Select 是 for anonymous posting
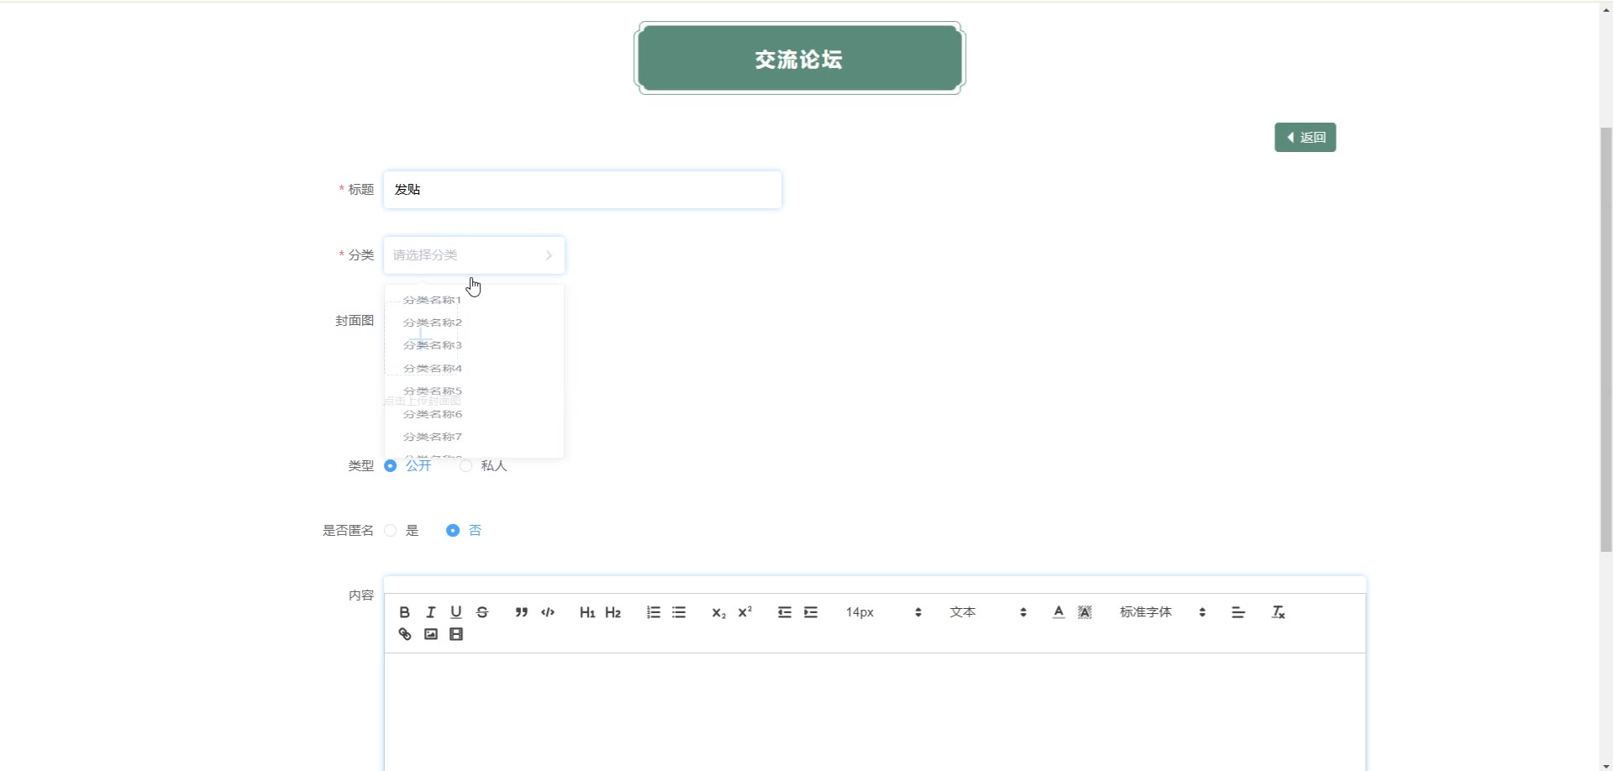1613x771 pixels. [x=391, y=531]
